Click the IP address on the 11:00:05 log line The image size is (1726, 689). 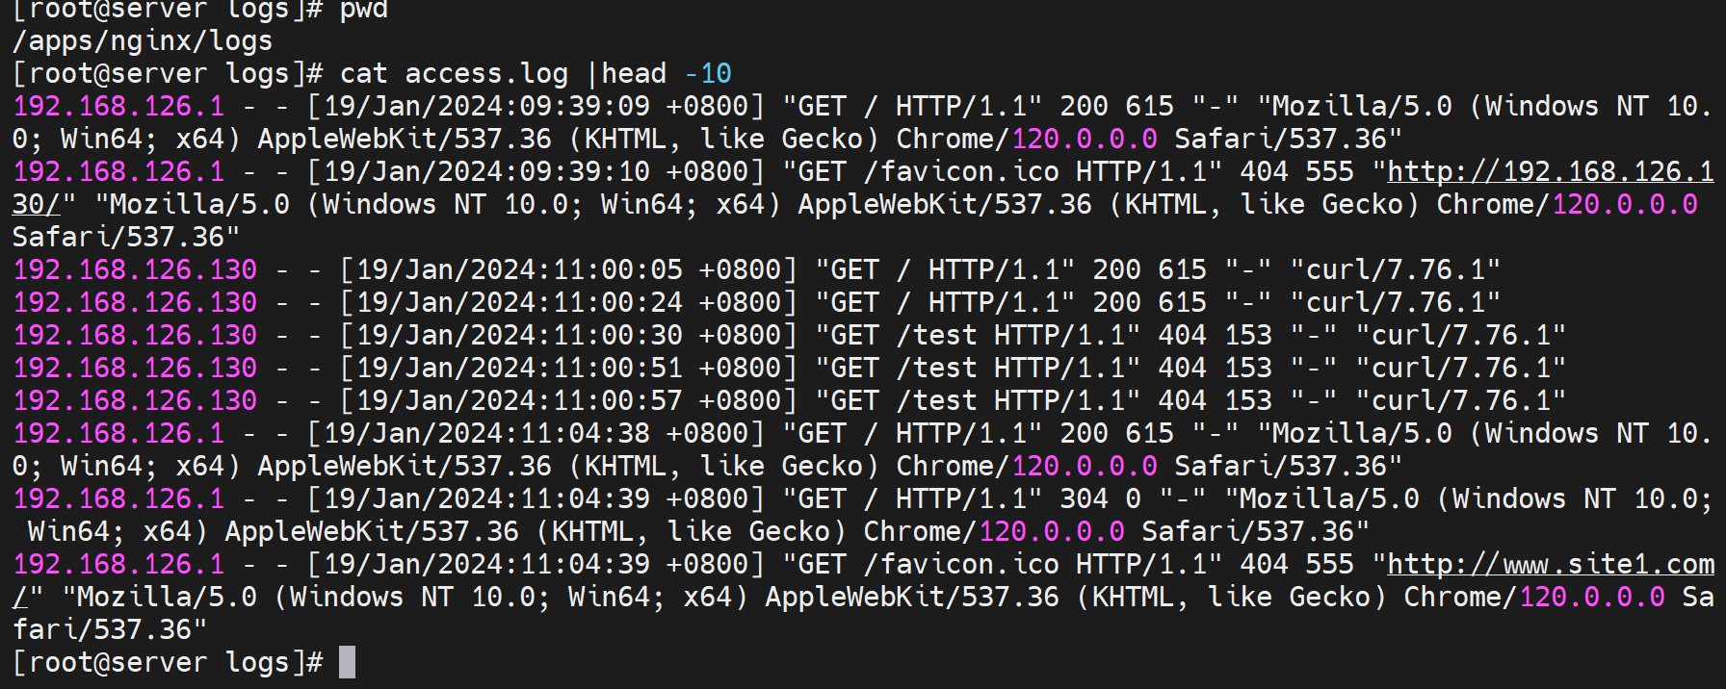pyautogui.click(x=135, y=270)
